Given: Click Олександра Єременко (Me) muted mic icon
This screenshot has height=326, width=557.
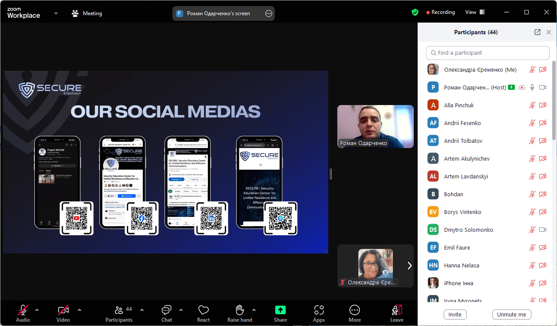Looking at the screenshot, I should (x=532, y=69).
